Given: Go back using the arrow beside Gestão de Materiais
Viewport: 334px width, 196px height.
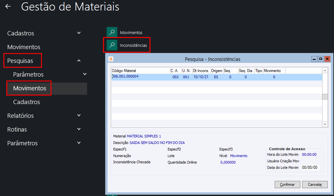Looking at the screenshot, I should (8, 7).
